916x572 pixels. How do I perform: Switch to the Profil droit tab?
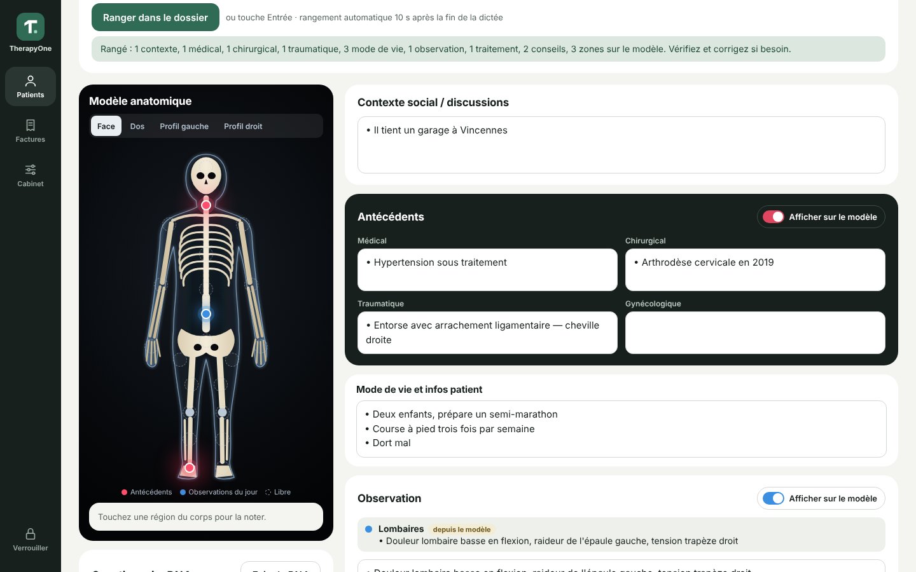pos(243,126)
